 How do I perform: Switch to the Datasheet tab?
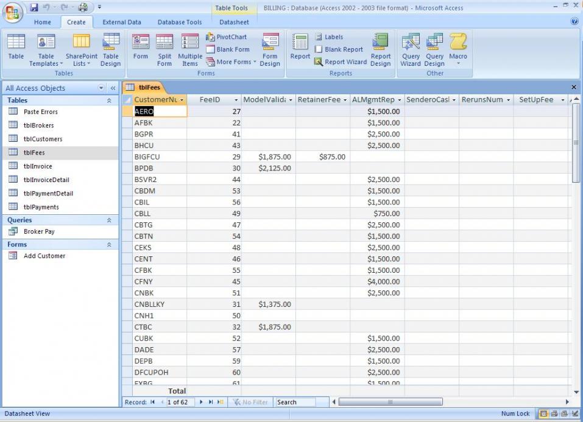(x=234, y=22)
